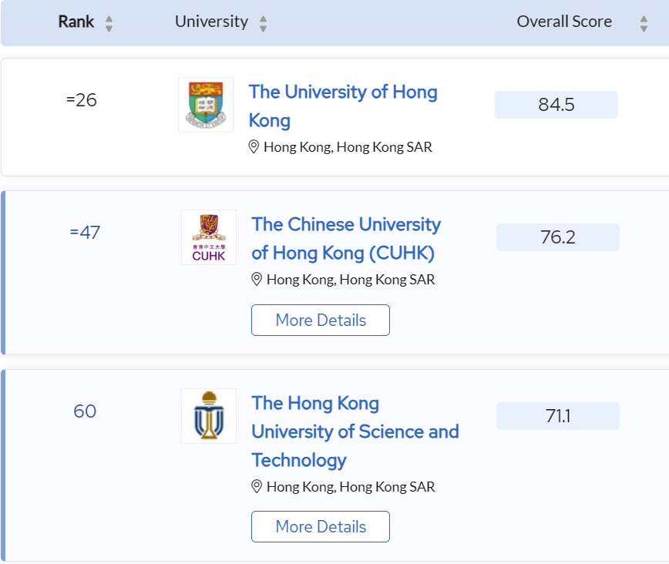Toggle the Overall Score sort arrows

644,24
